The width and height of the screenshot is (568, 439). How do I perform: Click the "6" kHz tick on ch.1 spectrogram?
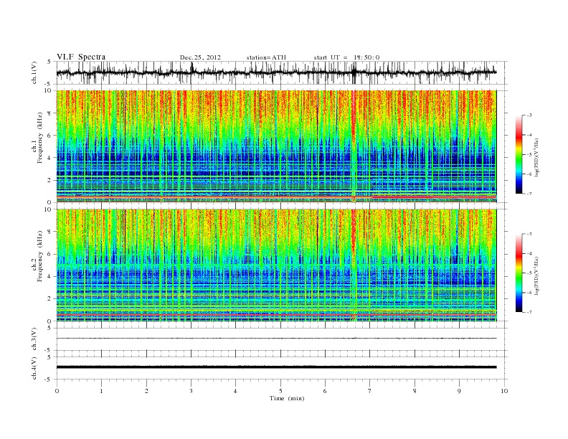(50, 136)
